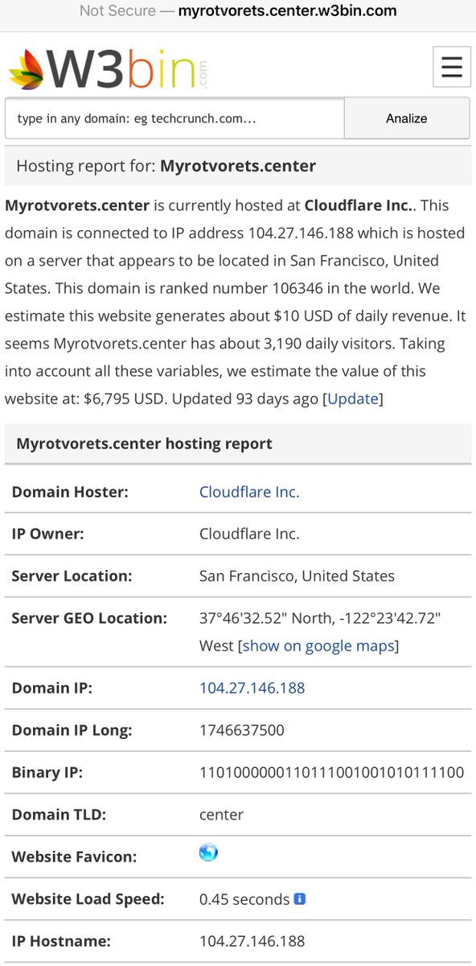Click the 'Hosting report for: Myrotvorets.center' heading
Viewport: 476px width, 966px height.
tap(238, 167)
